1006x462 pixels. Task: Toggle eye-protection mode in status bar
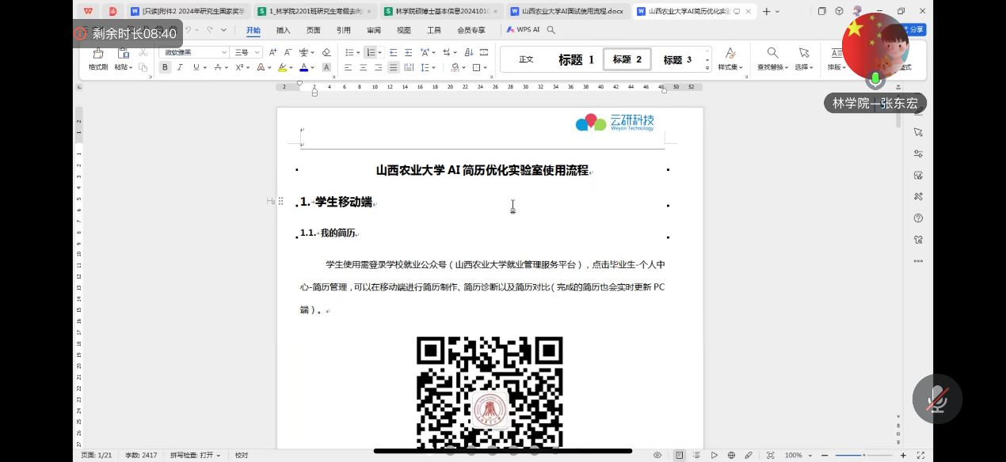657,455
